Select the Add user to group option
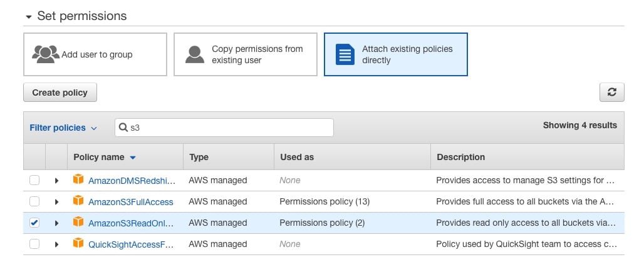Screen dimensions: 644x272 95,54
